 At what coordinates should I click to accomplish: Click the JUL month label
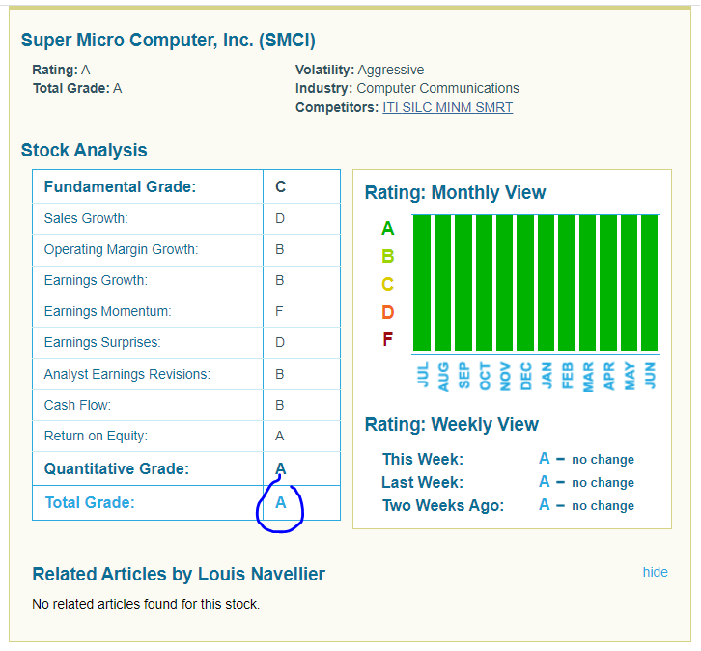[x=423, y=374]
